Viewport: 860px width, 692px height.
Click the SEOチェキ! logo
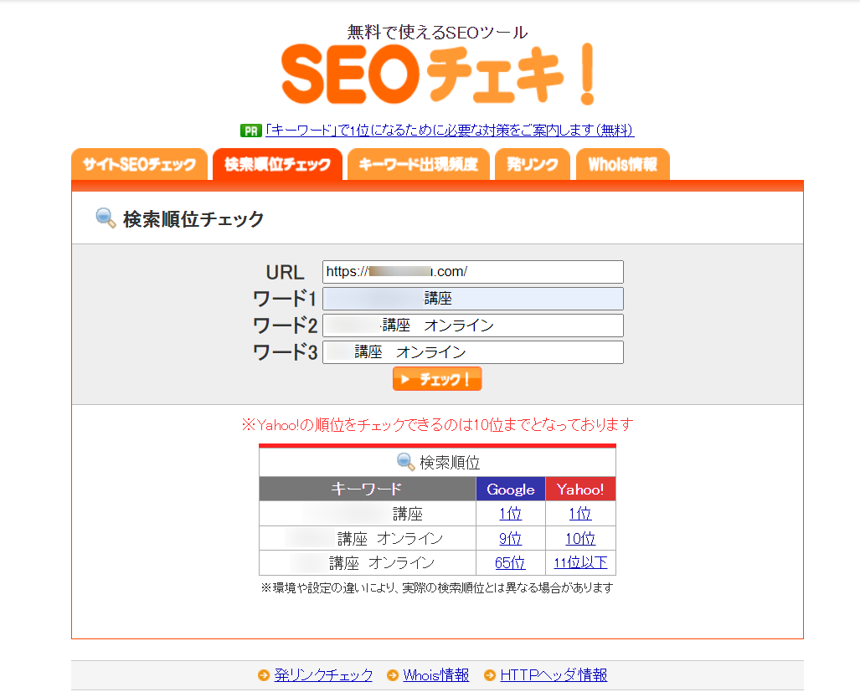[437, 74]
